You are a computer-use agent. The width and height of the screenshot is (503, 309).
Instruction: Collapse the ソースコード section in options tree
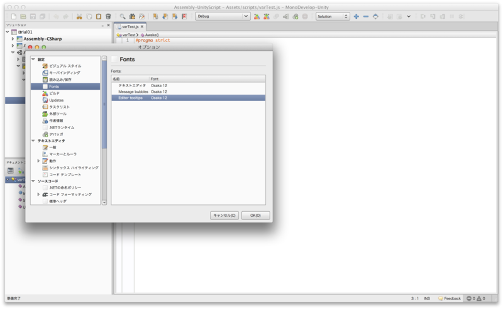(33, 181)
